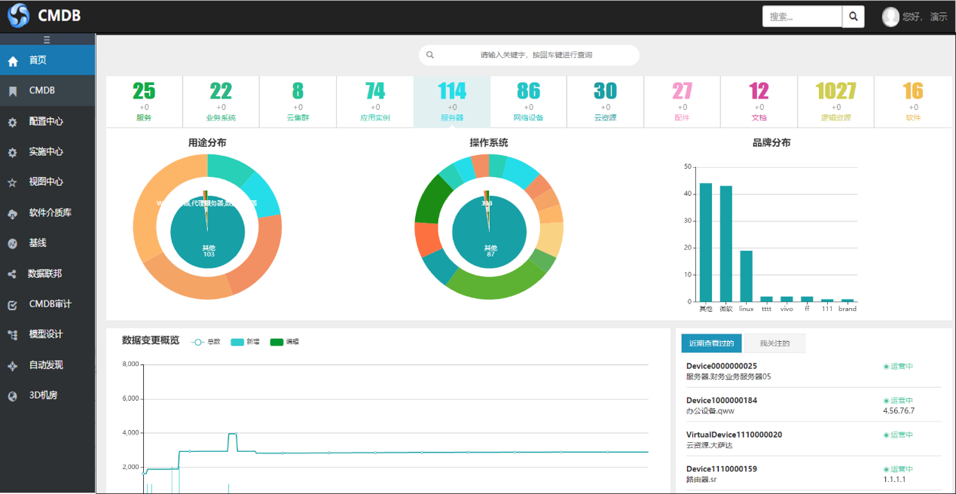Switch to the 我关注的 tab
956x494 pixels.
tap(774, 343)
